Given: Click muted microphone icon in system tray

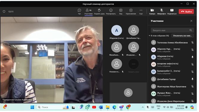Looking at the screenshot, I should tap(148, 107).
